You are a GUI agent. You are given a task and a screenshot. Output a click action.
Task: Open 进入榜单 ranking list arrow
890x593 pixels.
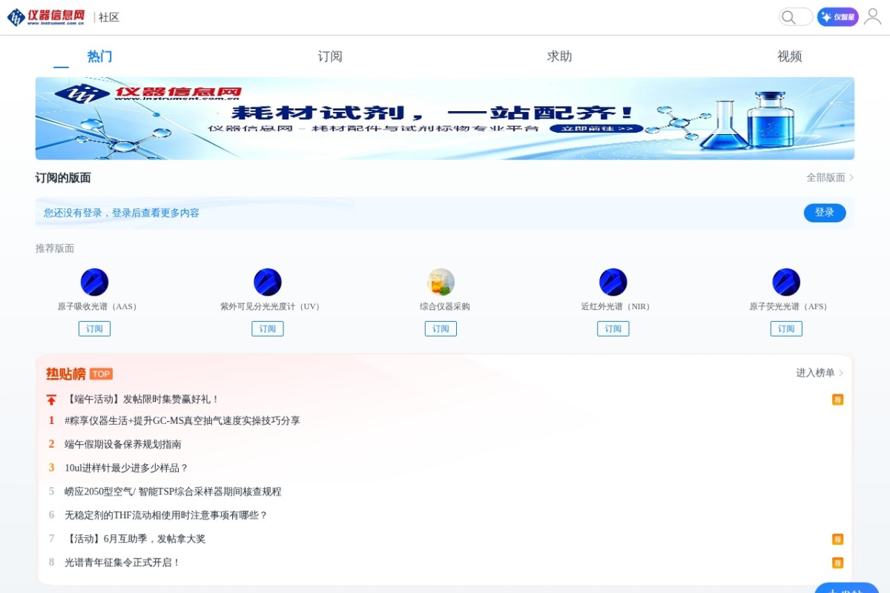click(820, 373)
